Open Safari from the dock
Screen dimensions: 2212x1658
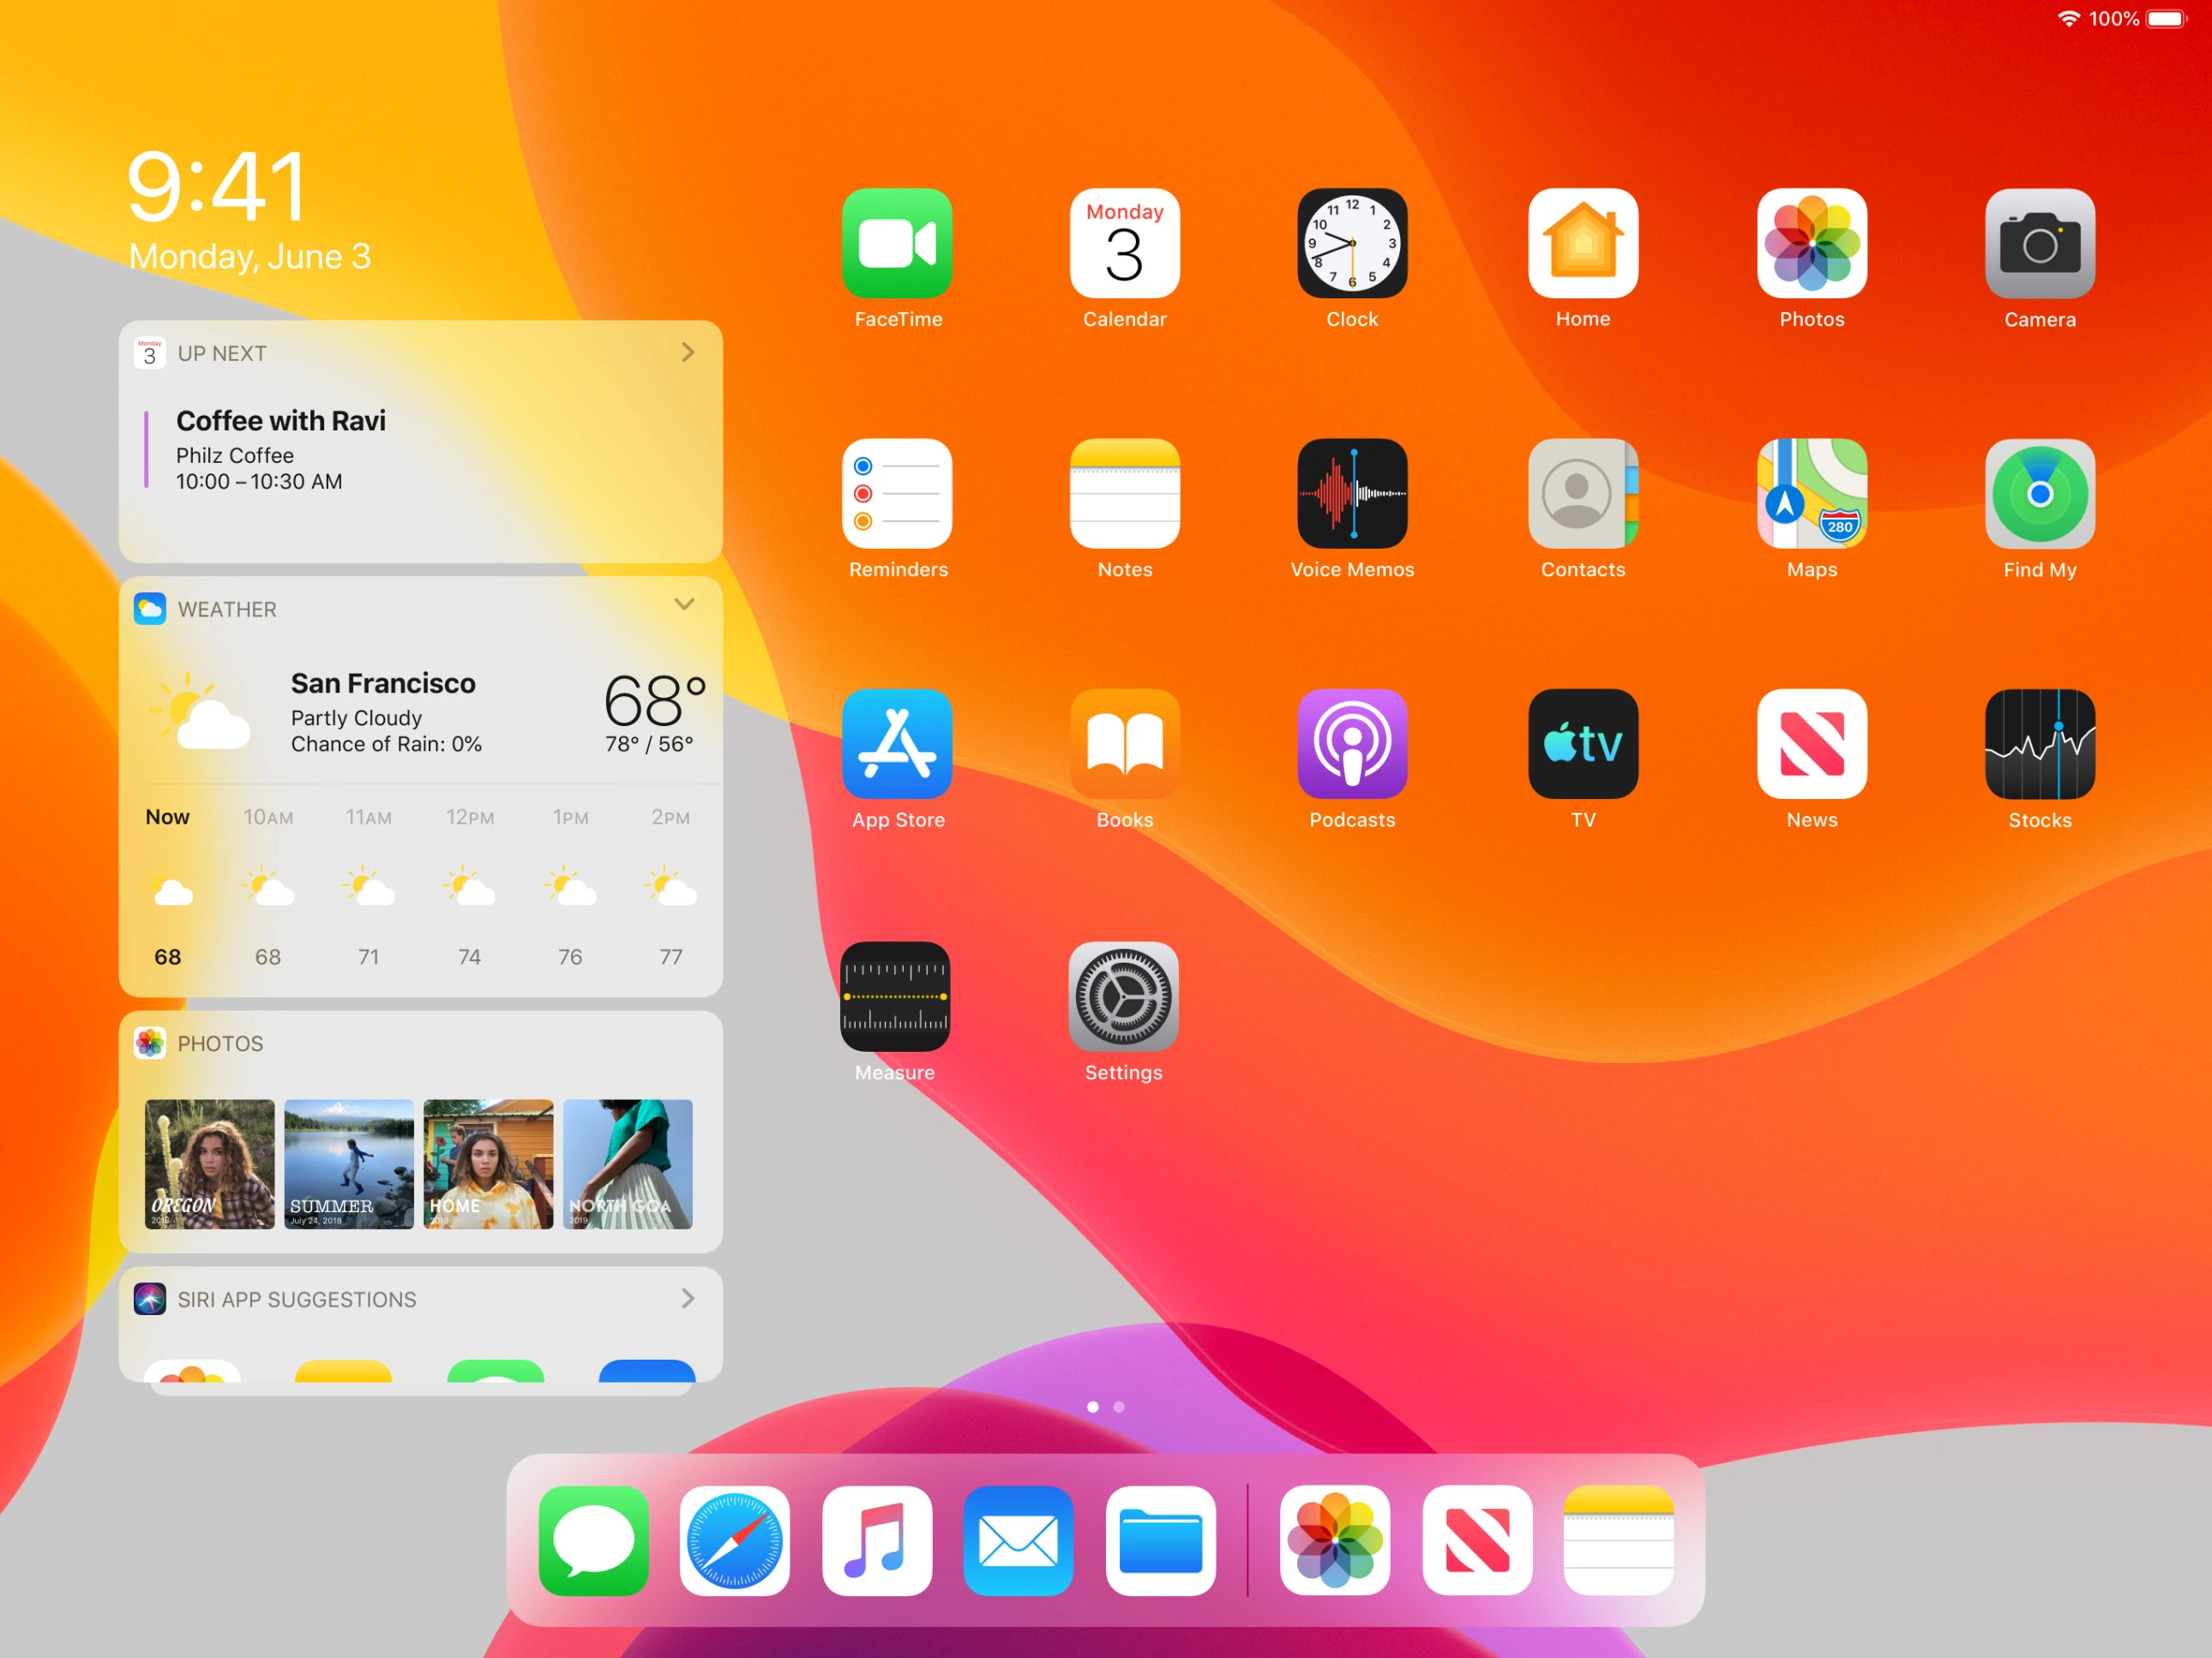tap(735, 1541)
